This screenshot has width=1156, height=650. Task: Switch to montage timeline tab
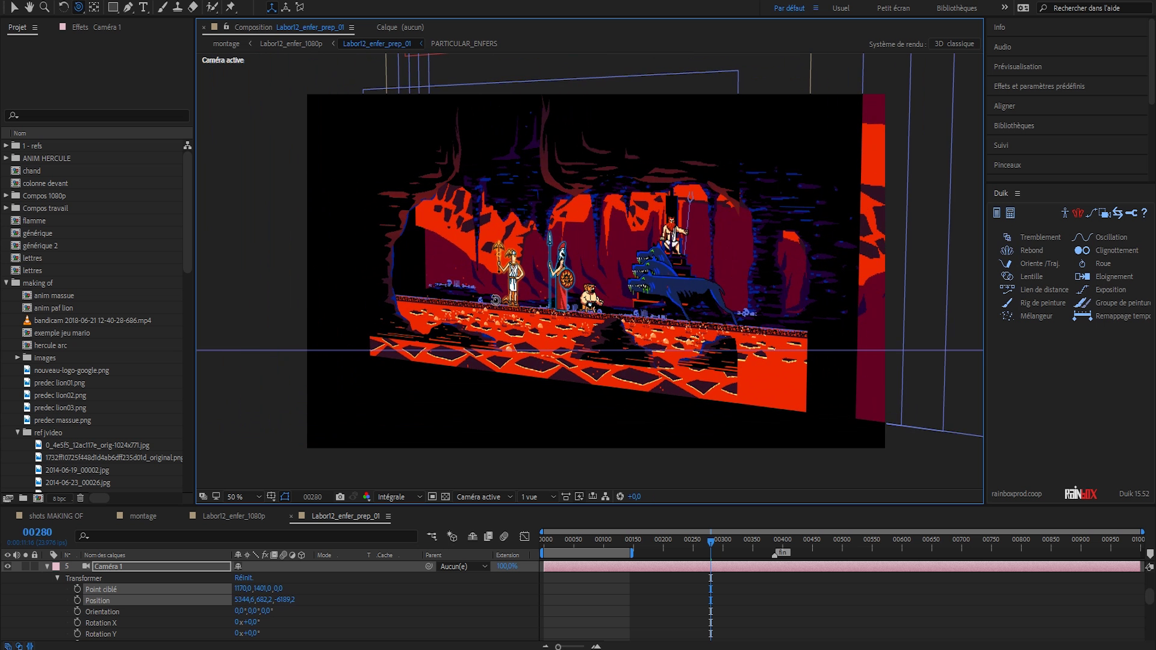(x=143, y=516)
